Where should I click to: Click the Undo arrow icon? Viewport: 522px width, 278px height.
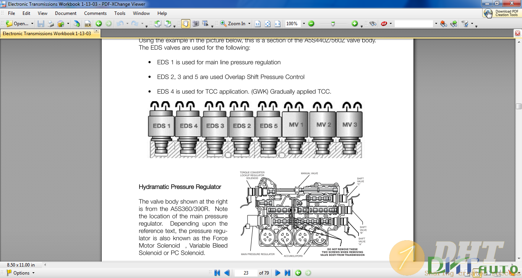point(120,24)
